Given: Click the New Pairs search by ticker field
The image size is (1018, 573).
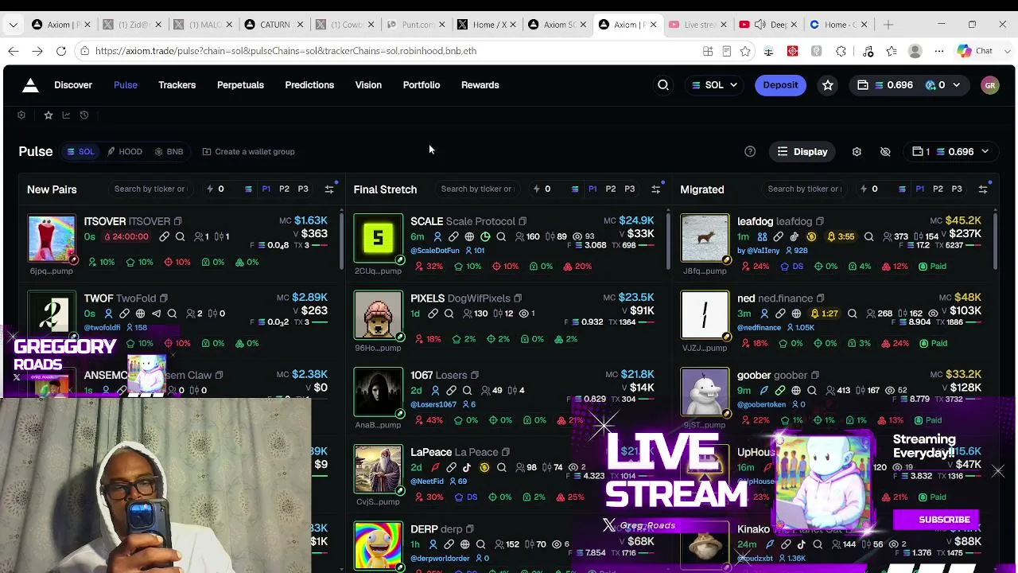Looking at the screenshot, I should click(x=150, y=189).
